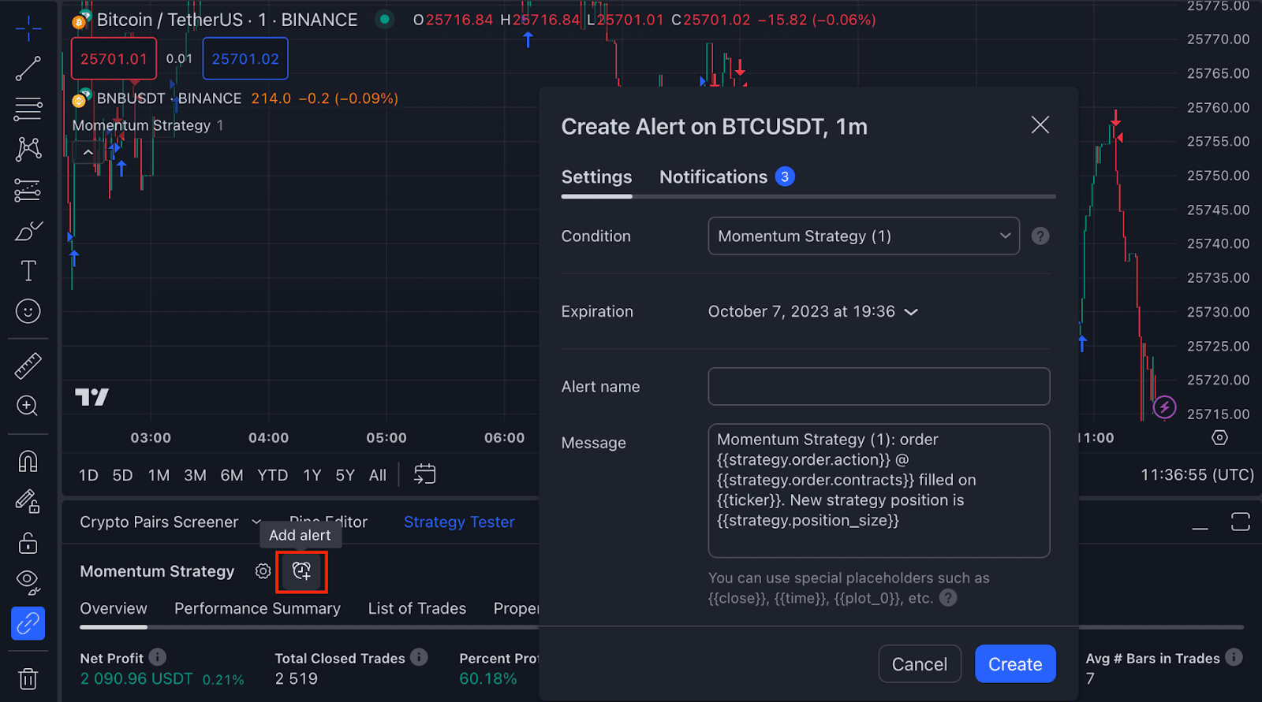1262x702 pixels.
Task: Select the 1Y time range
Action: 312,475
